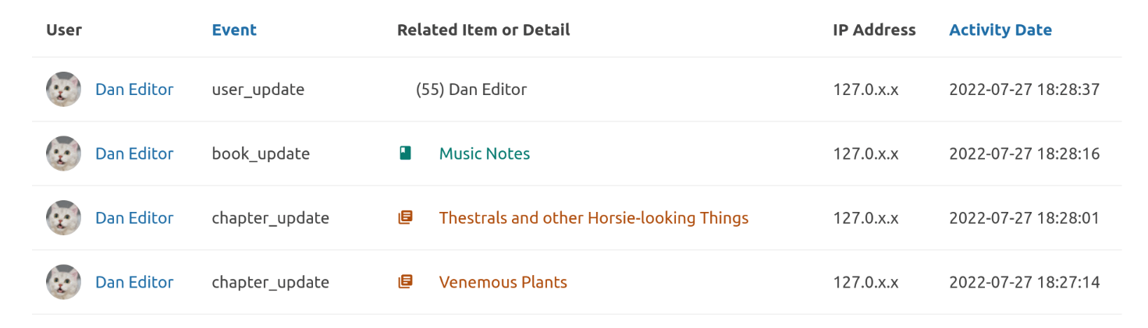The width and height of the screenshot is (1148, 328).
Task: Sort the log by Activity Date
Action: click(x=1001, y=30)
